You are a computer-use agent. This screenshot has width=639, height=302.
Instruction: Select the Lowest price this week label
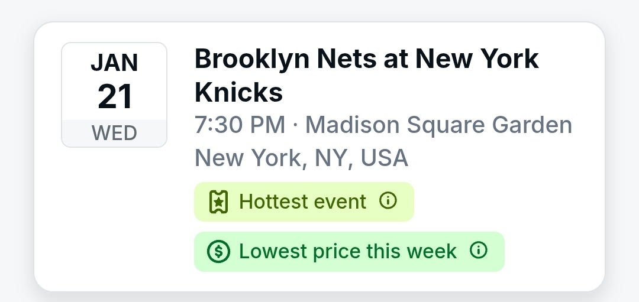pos(347,252)
